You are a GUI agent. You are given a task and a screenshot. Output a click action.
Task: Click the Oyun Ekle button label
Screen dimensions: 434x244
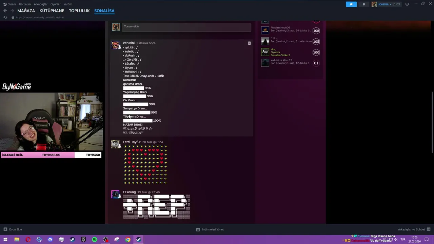point(15,229)
